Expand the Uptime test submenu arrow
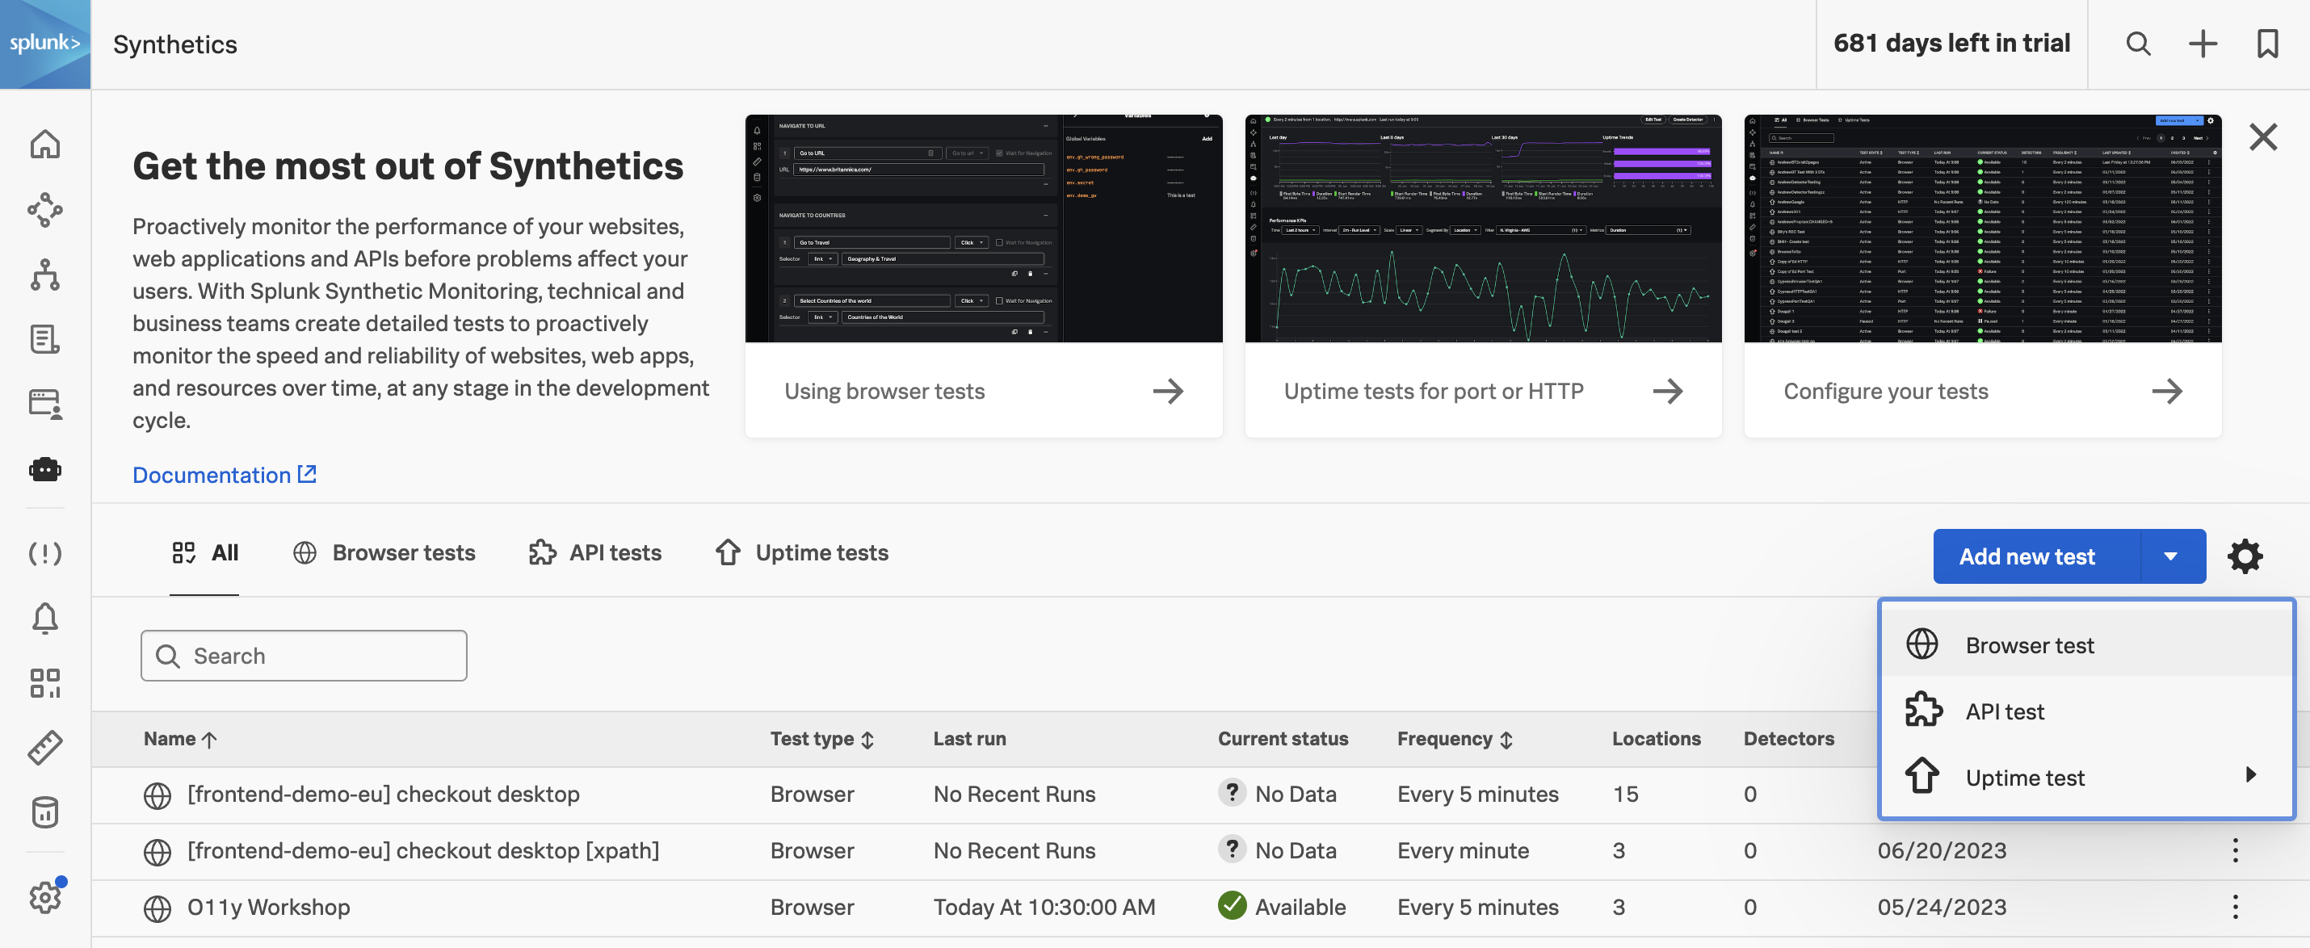 pos(2250,775)
